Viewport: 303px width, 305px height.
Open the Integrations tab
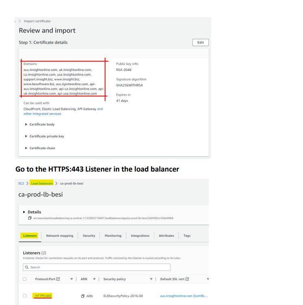click(140, 236)
